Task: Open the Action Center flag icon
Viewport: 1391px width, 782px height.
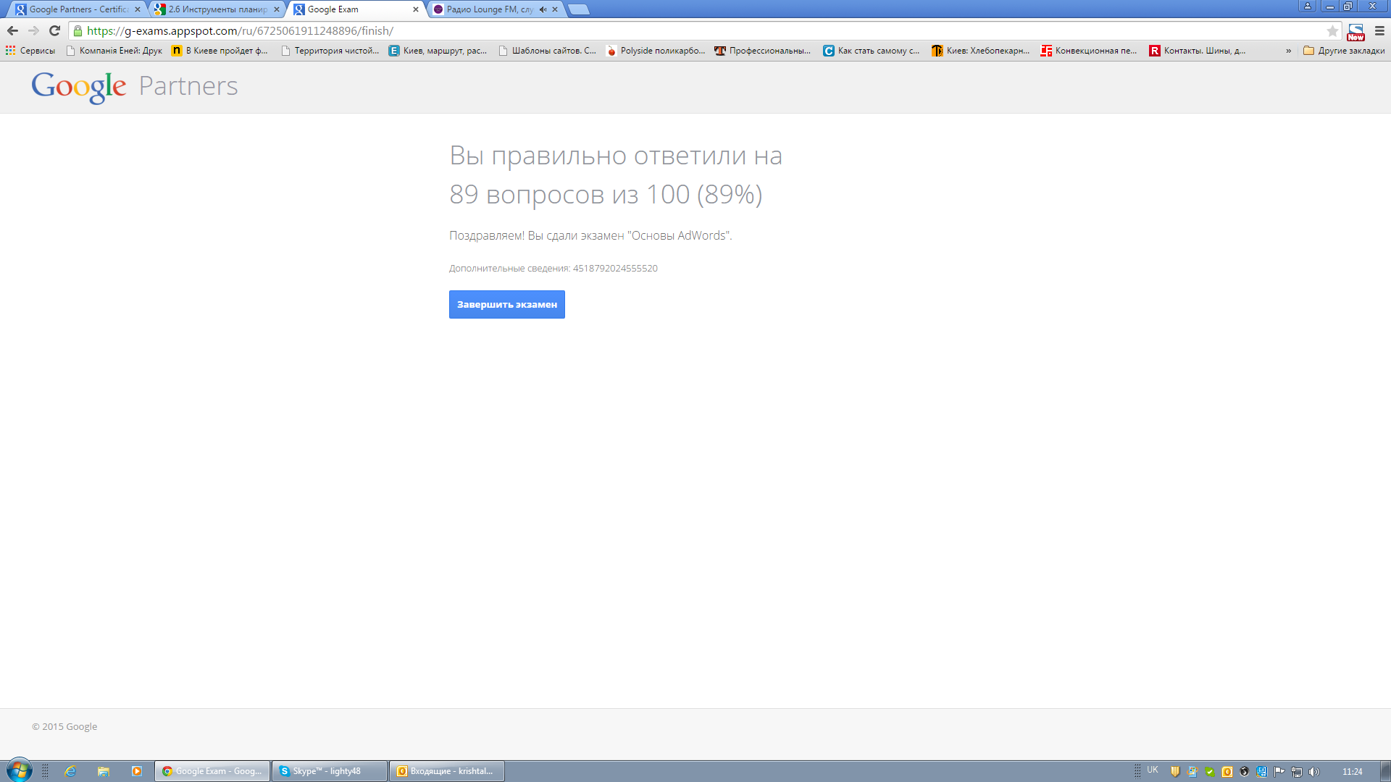Action: point(1279,772)
